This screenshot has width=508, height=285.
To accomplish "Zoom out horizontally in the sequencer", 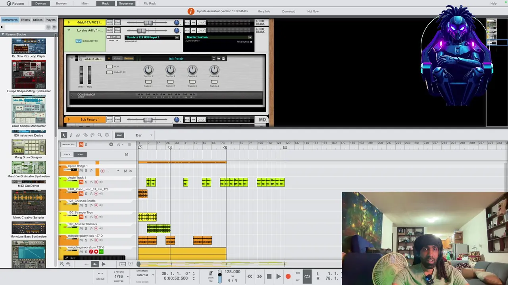I will point(62,264).
